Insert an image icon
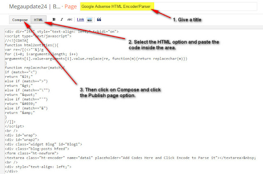This screenshot has width=263, height=174. pyautogui.click(x=90, y=20)
